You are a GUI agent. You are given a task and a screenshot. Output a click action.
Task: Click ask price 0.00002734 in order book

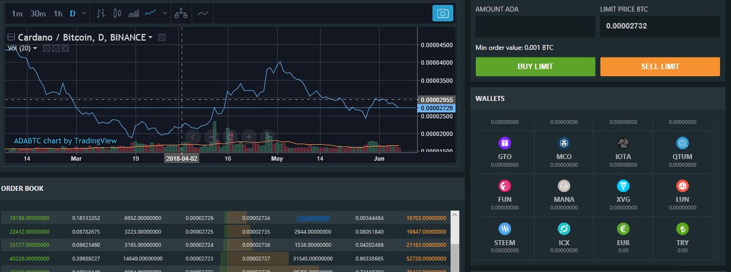click(256, 218)
